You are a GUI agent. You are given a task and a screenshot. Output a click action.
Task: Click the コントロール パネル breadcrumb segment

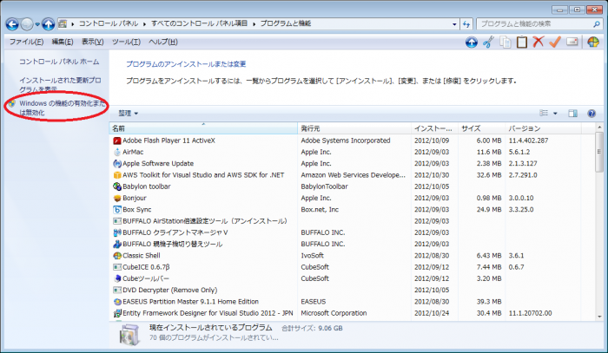pyautogui.click(x=109, y=23)
